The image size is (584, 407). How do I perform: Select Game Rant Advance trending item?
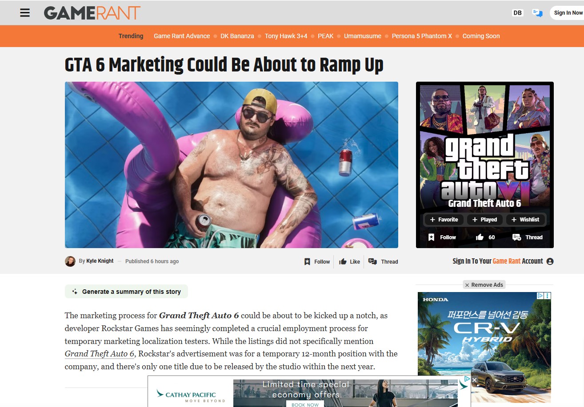tap(182, 36)
